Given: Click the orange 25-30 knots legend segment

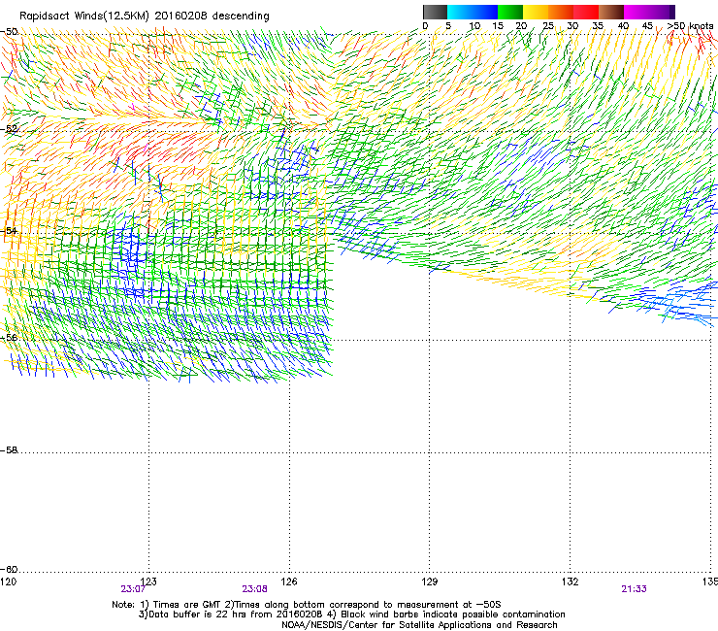Looking at the screenshot, I should 561,12.
